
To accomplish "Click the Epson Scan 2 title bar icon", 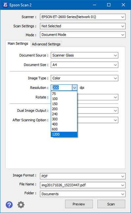I will point(6,5).
